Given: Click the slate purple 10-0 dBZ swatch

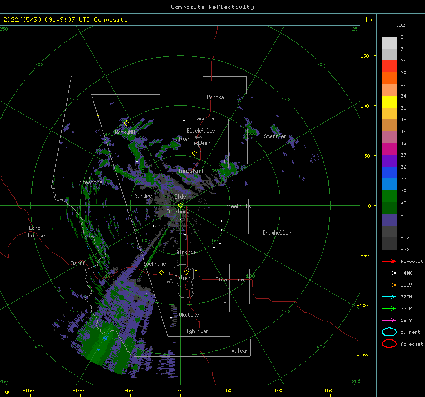Looking at the screenshot, I should coord(389,220).
